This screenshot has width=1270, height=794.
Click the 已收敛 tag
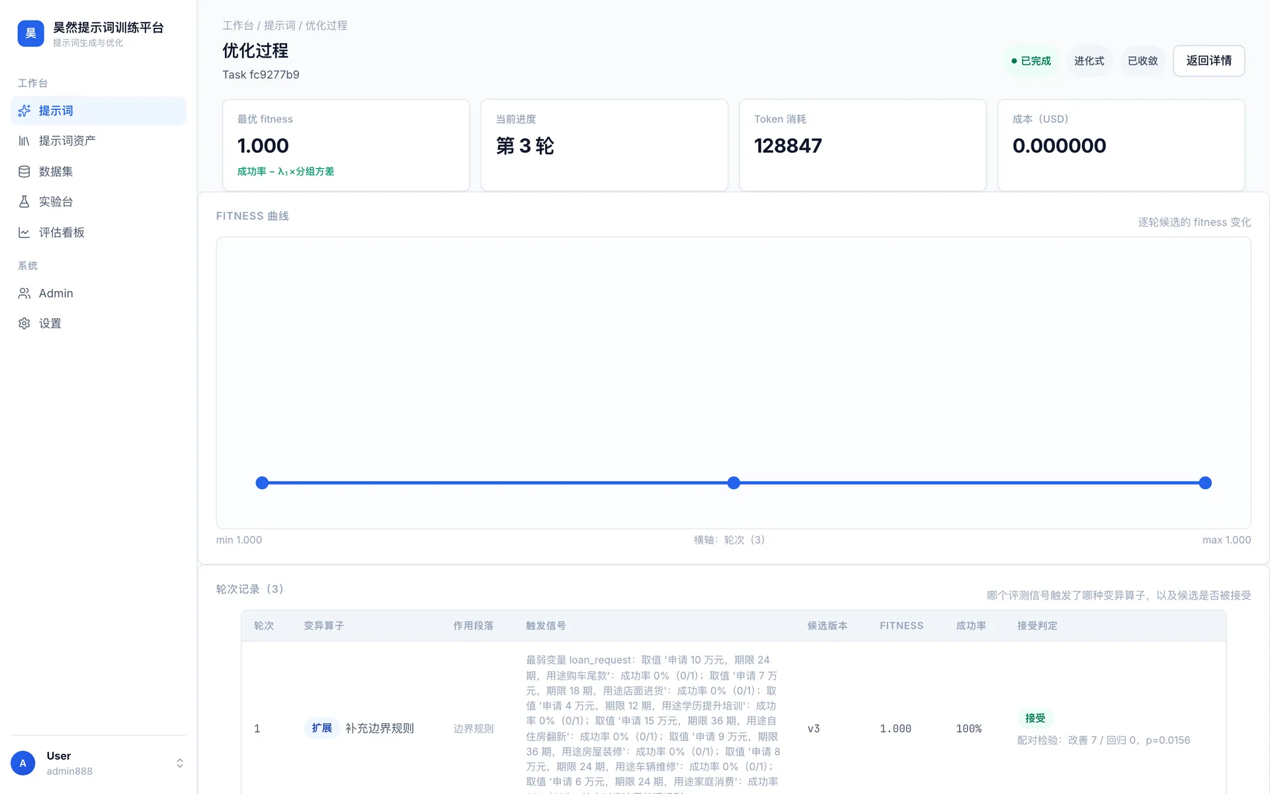pyautogui.click(x=1142, y=61)
